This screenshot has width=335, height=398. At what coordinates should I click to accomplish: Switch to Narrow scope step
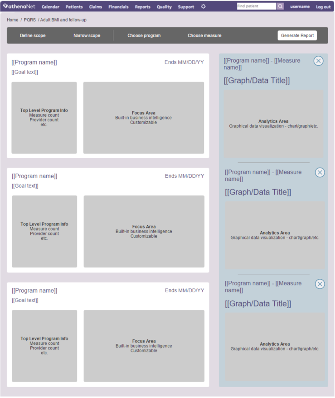coord(87,35)
